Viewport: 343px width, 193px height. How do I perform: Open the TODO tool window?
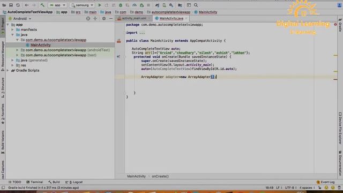pos(14,182)
